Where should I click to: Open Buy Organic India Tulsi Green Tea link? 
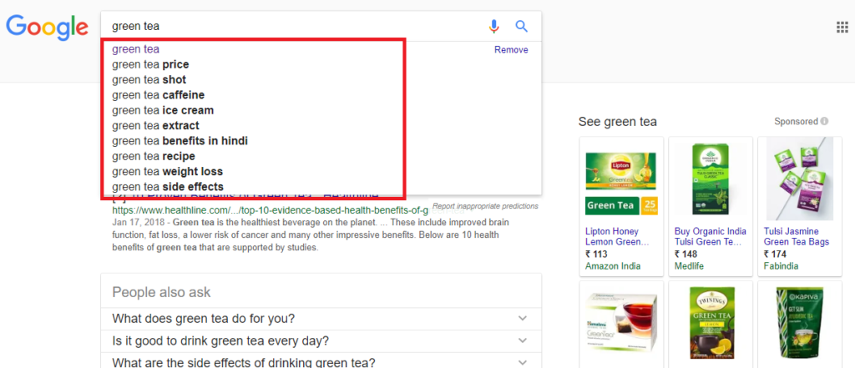click(x=711, y=237)
